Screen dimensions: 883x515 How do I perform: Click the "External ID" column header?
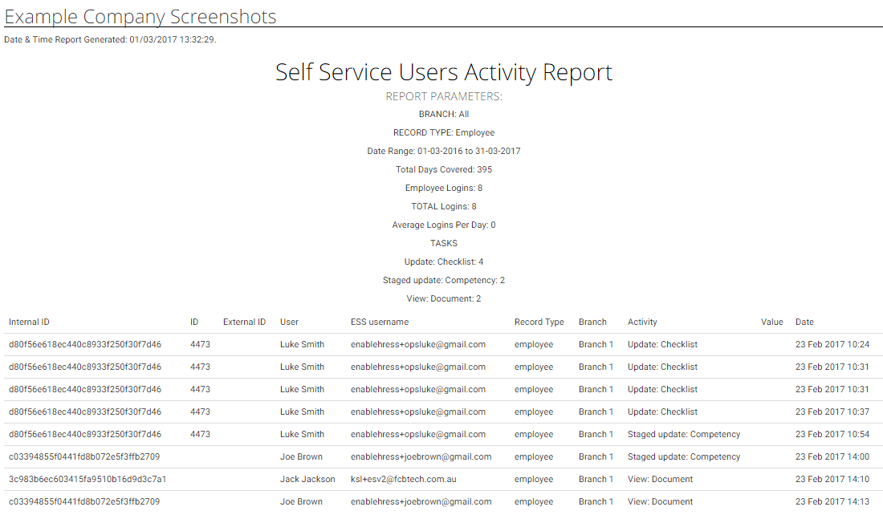click(244, 322)
